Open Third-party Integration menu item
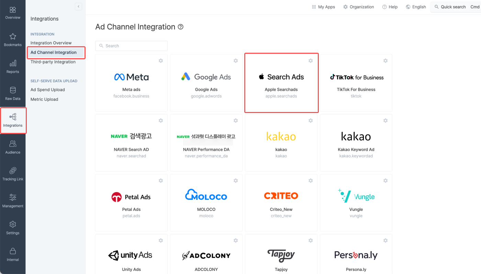 pos(53,62)
